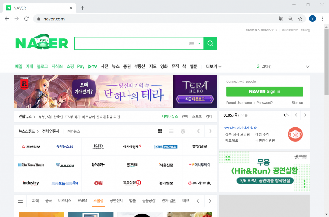Image resolution: width=329 pixels, height=217 pixels.
Task: Expand the trending keywords ranking list
Action: click(x=307, y=67)
